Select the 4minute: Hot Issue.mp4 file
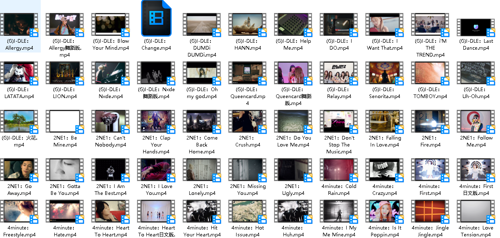The image size is (500, 238). 248,211
